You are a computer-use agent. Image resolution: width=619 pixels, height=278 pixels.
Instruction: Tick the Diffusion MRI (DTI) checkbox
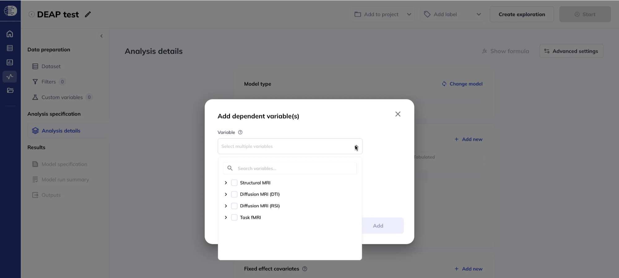234,194
